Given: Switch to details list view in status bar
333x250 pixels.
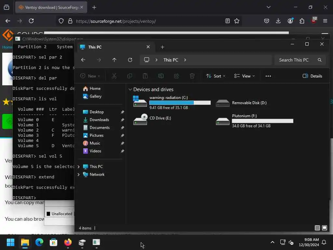Looking at the screenshot, I should (x=317, y=228).
